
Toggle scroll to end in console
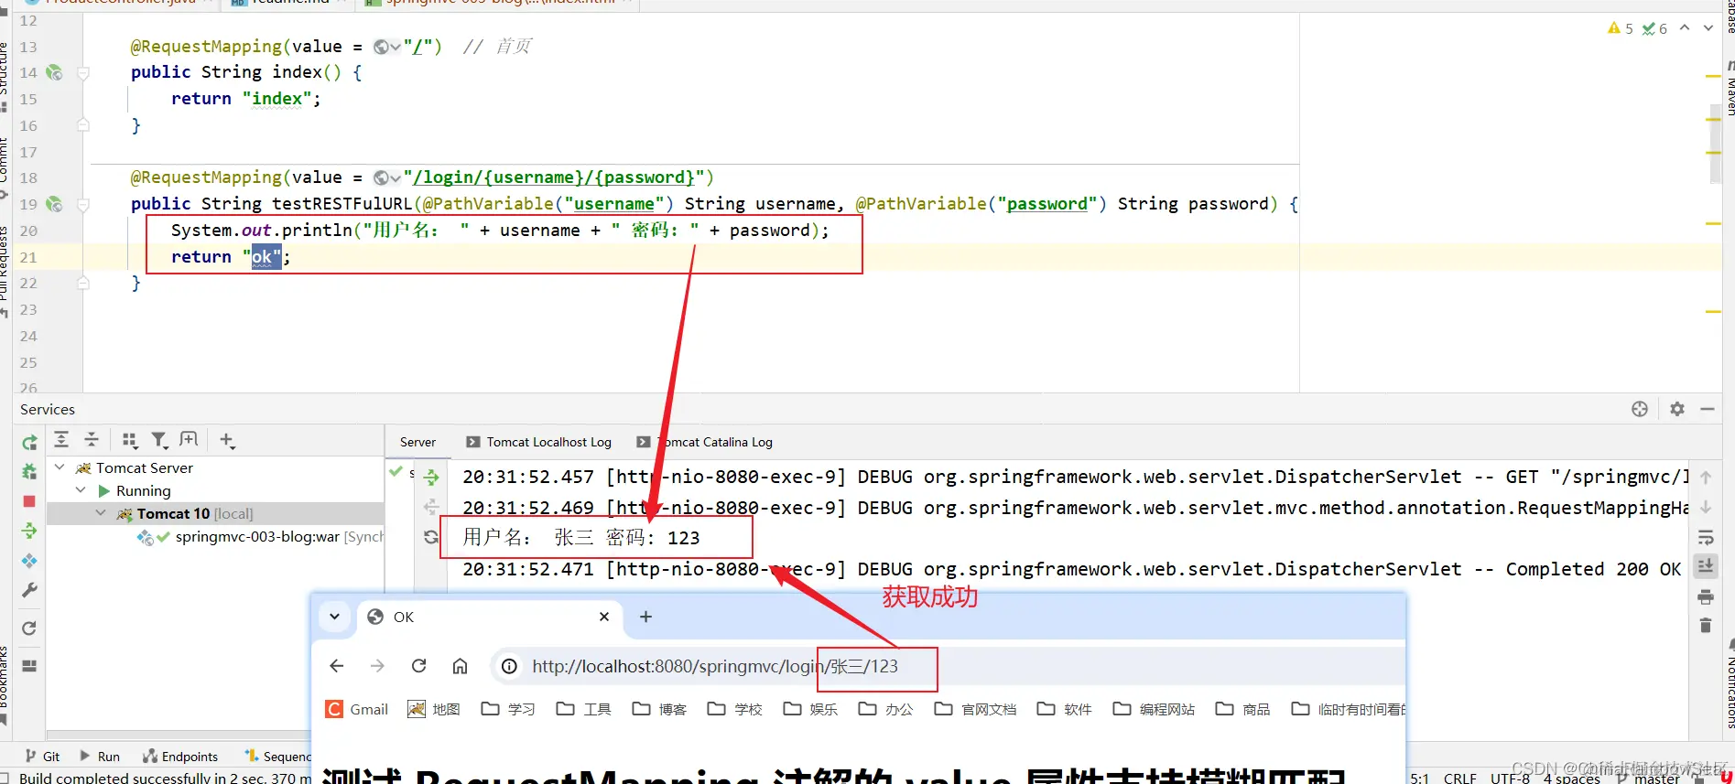click(x=1706, y=566)
